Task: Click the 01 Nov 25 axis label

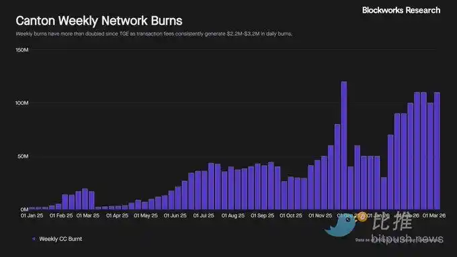Action: (x=321, y=215)
